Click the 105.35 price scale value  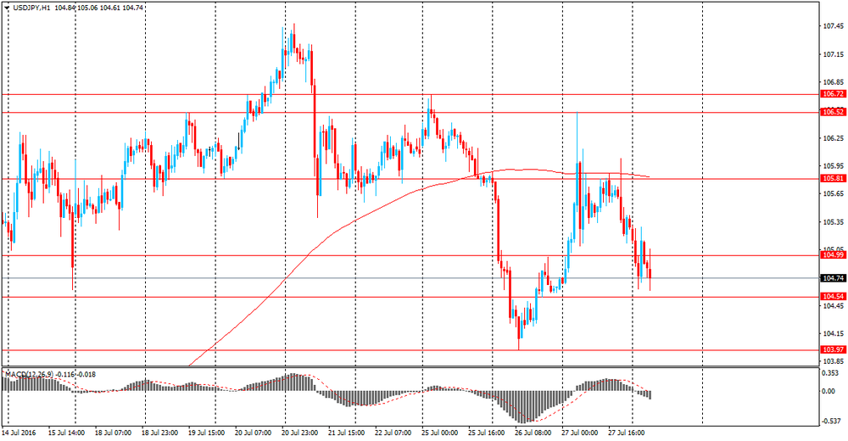click(834, 222)
